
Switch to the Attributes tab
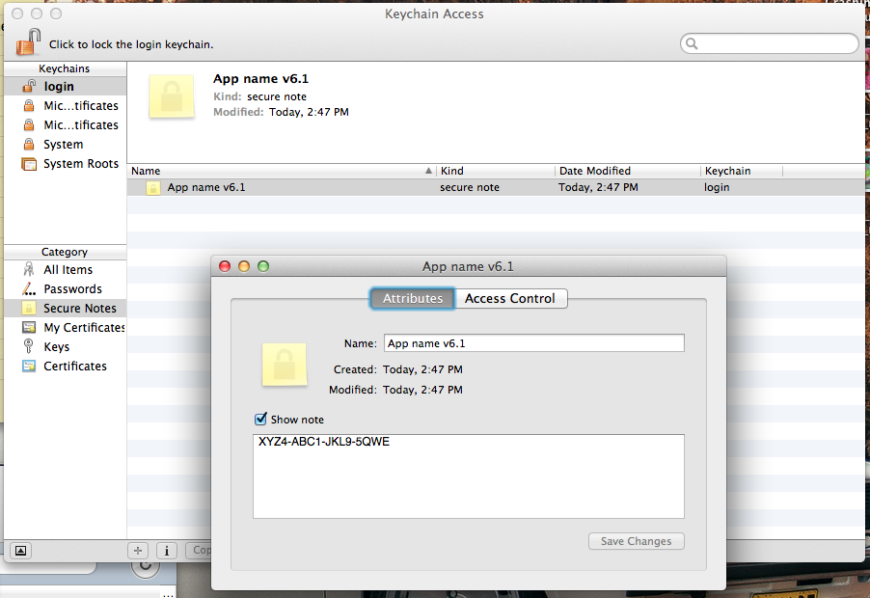pos(412,298)
